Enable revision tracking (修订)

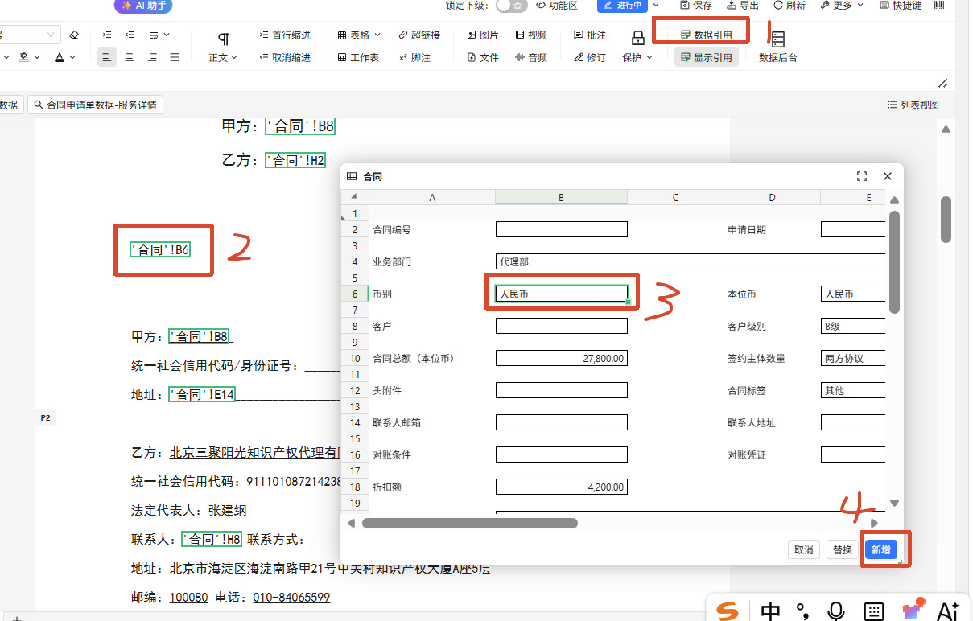point(590,58)
